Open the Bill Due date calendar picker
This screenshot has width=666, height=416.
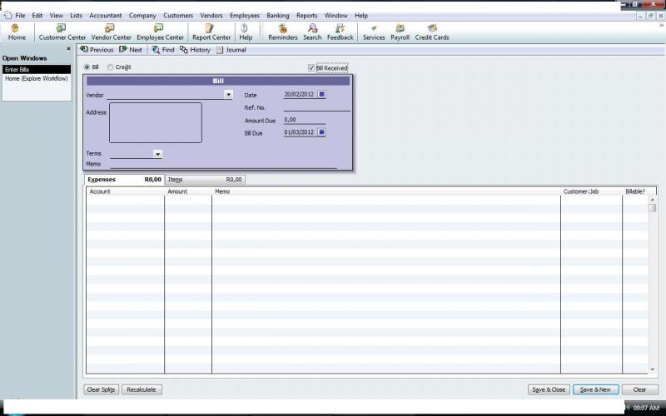tap(322, 131)
